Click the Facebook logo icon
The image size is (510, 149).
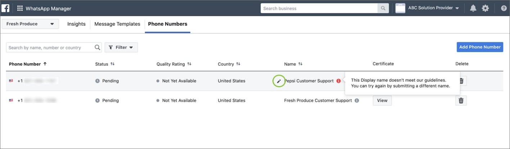point(5,8)
